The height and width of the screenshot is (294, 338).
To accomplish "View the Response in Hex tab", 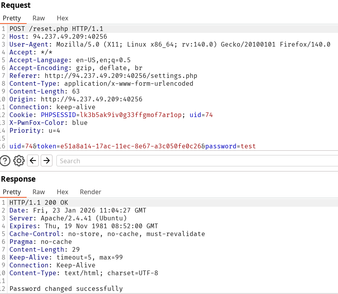I will pos(63,192).
